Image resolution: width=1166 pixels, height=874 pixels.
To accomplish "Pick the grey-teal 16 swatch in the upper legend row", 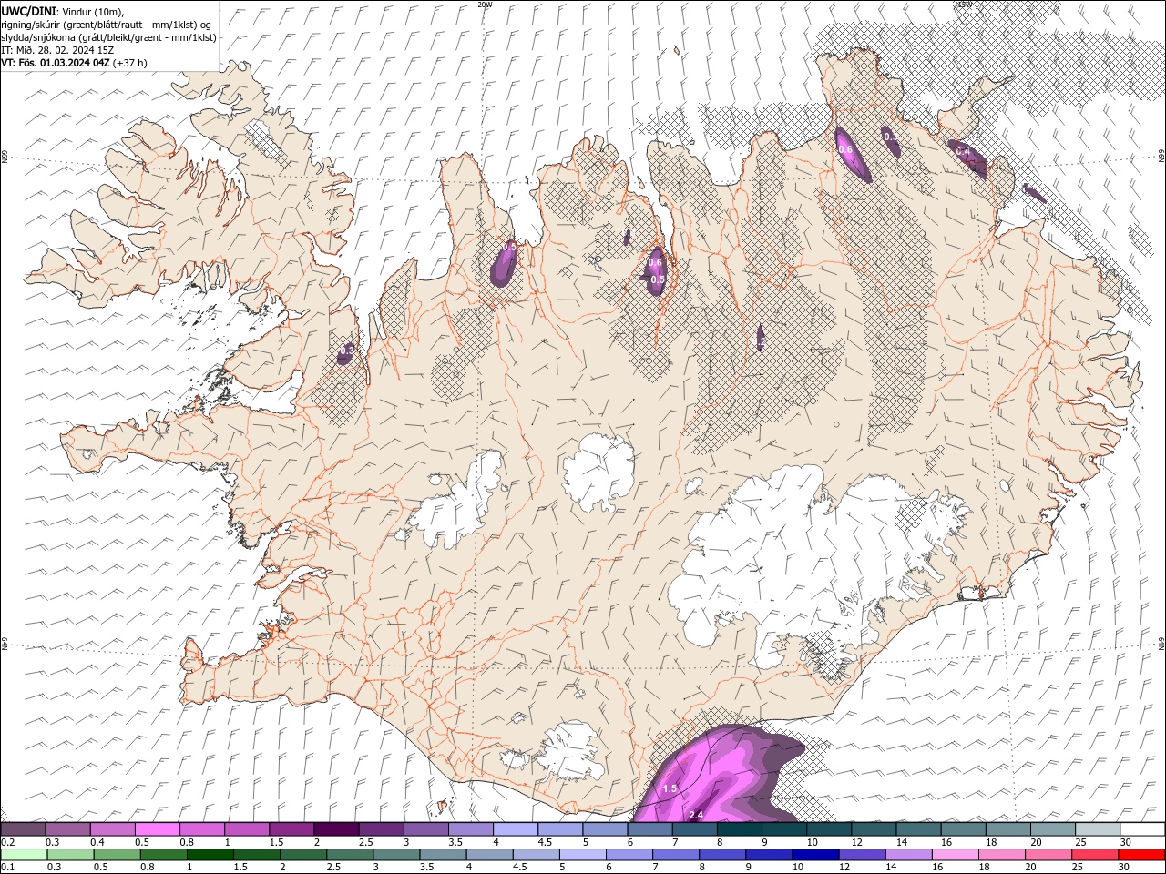I will tap(964, 829).
